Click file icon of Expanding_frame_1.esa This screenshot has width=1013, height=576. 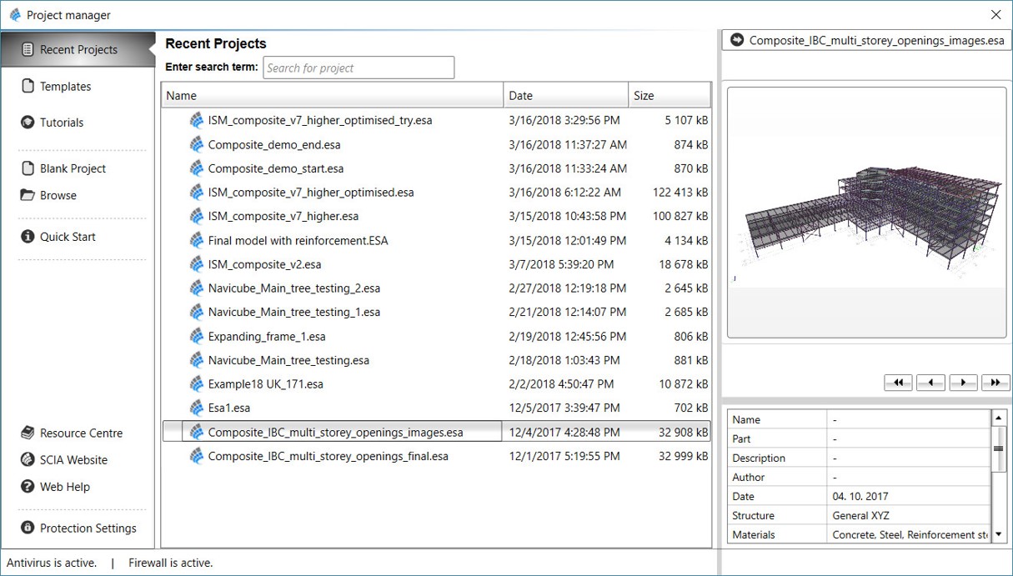[197, 337]
